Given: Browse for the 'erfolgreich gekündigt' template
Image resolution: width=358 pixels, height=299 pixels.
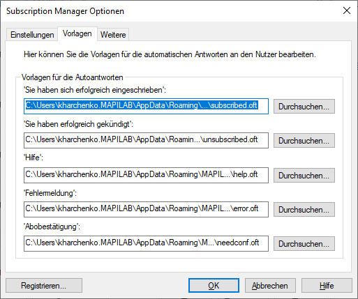Looking at the screenshot, I should coord(304,141).
